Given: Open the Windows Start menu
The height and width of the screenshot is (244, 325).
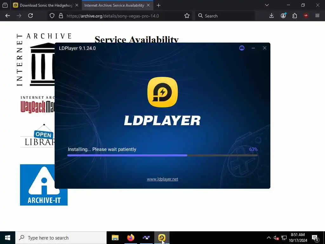Looking at the screenshot, I should point(8,238).
